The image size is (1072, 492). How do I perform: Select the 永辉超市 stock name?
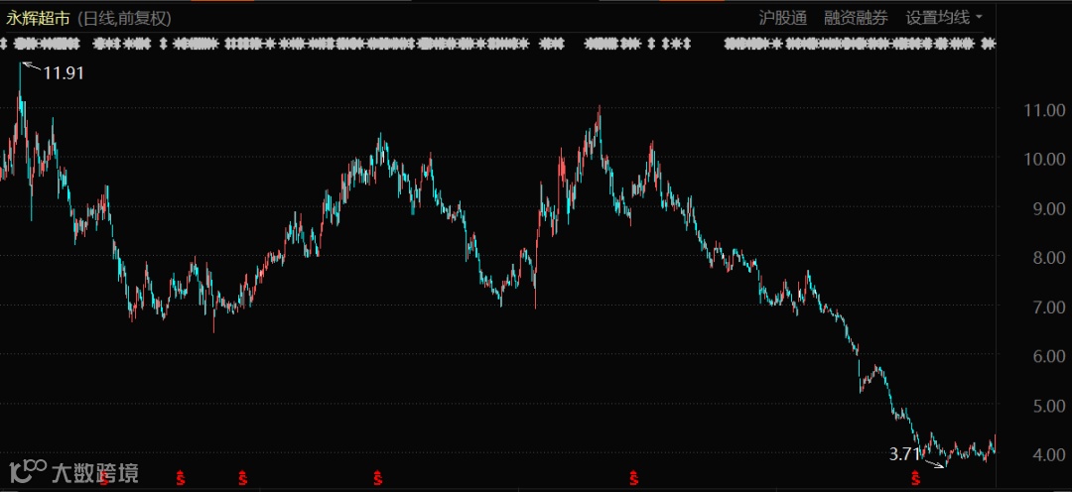tap(39, 18)
